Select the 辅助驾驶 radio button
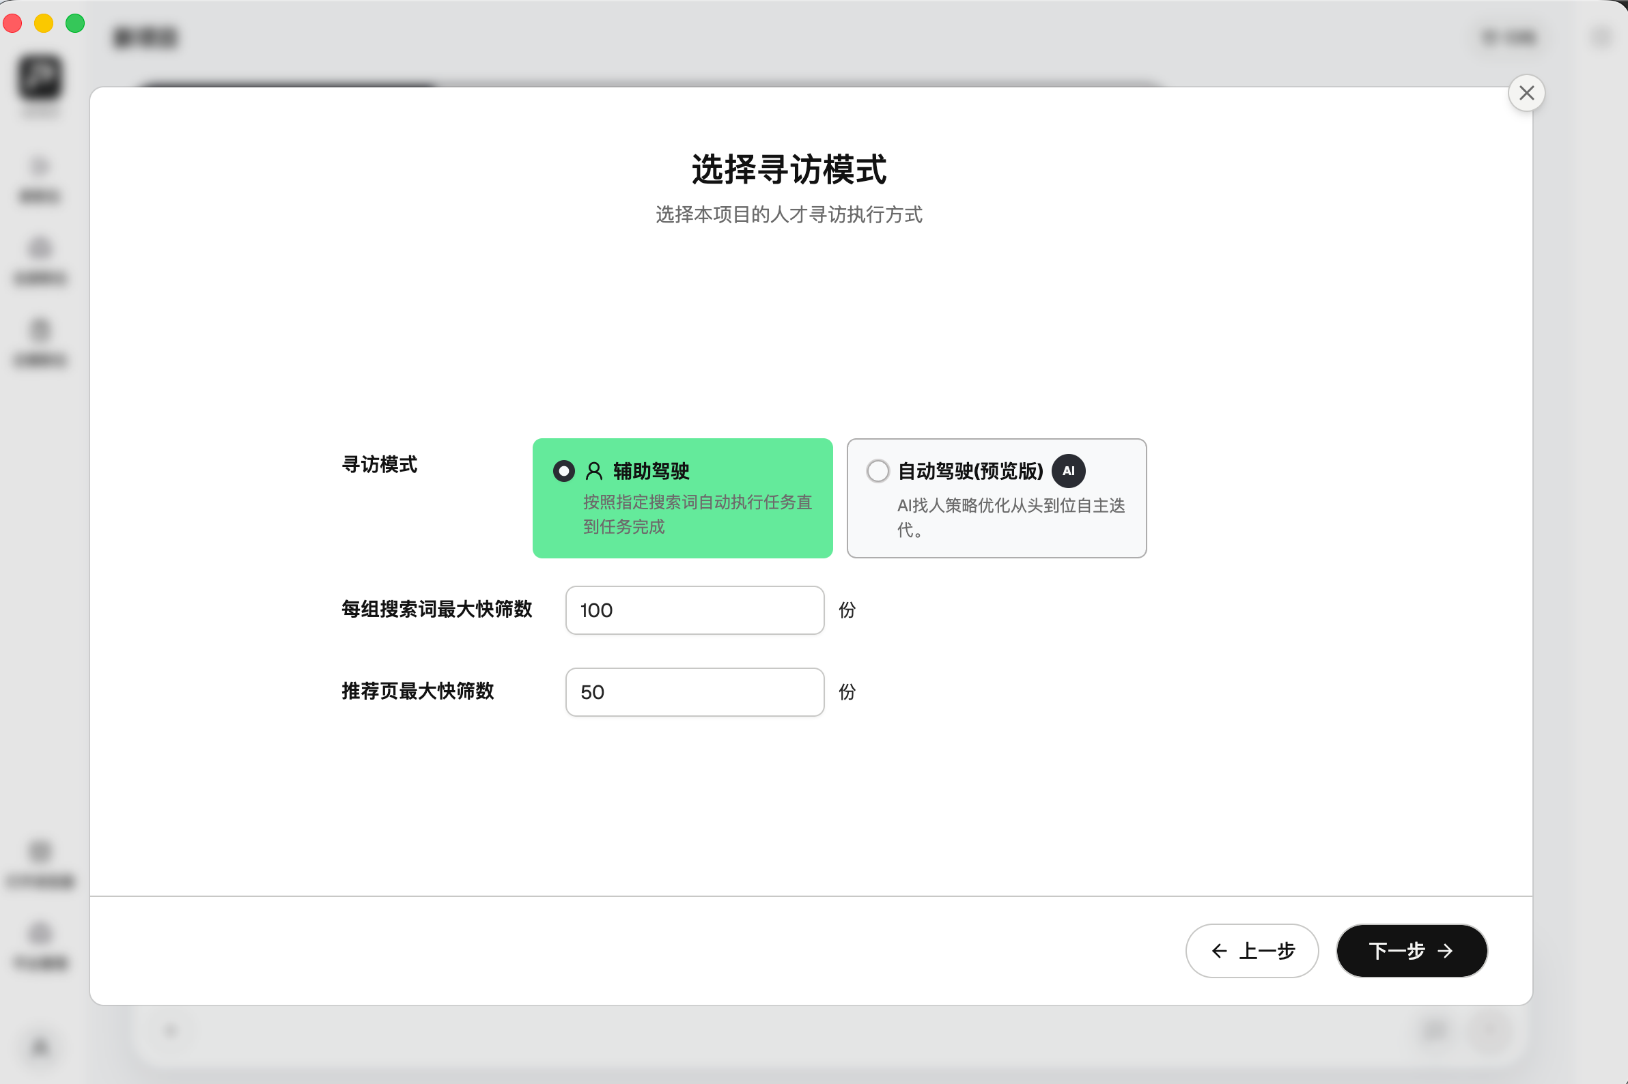Screen dimensions: 1628x1084 coord(563,471)
